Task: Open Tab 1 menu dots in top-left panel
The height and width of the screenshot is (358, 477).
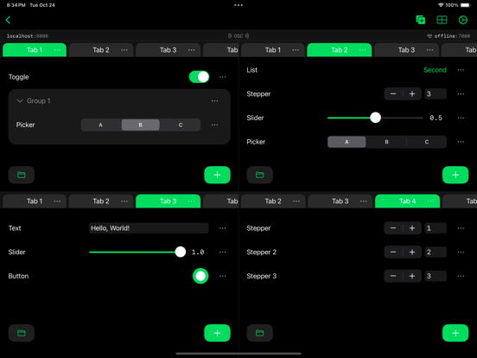Action: tap(57, 50)
